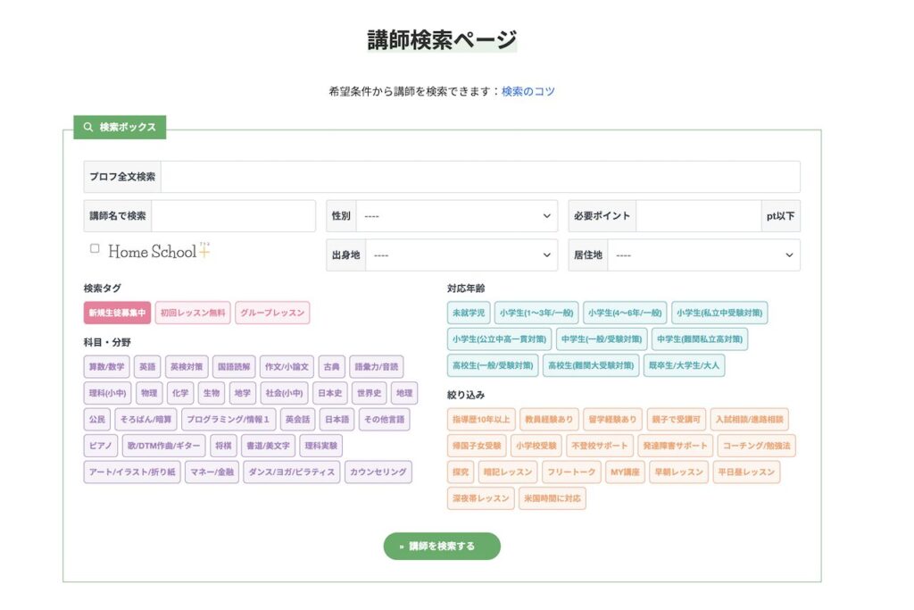Click the Home School logo
Image resolution: width=914 pixels, height=610 pixels.
[x=159, y=251]
